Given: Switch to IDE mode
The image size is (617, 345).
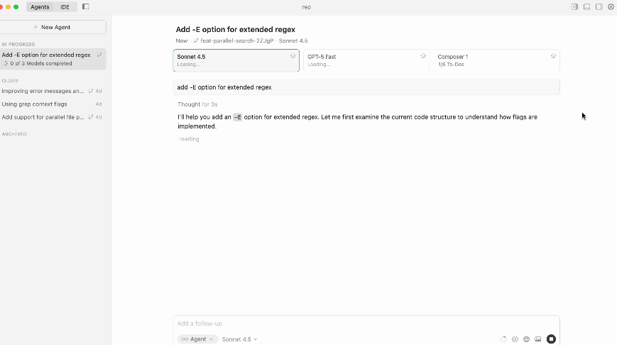Looking at the screenshot, I should click(x=65, y=6).
